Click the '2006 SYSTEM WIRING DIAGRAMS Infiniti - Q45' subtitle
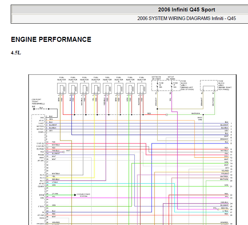This screenshot has width=248, height=225. pos(187,18)
